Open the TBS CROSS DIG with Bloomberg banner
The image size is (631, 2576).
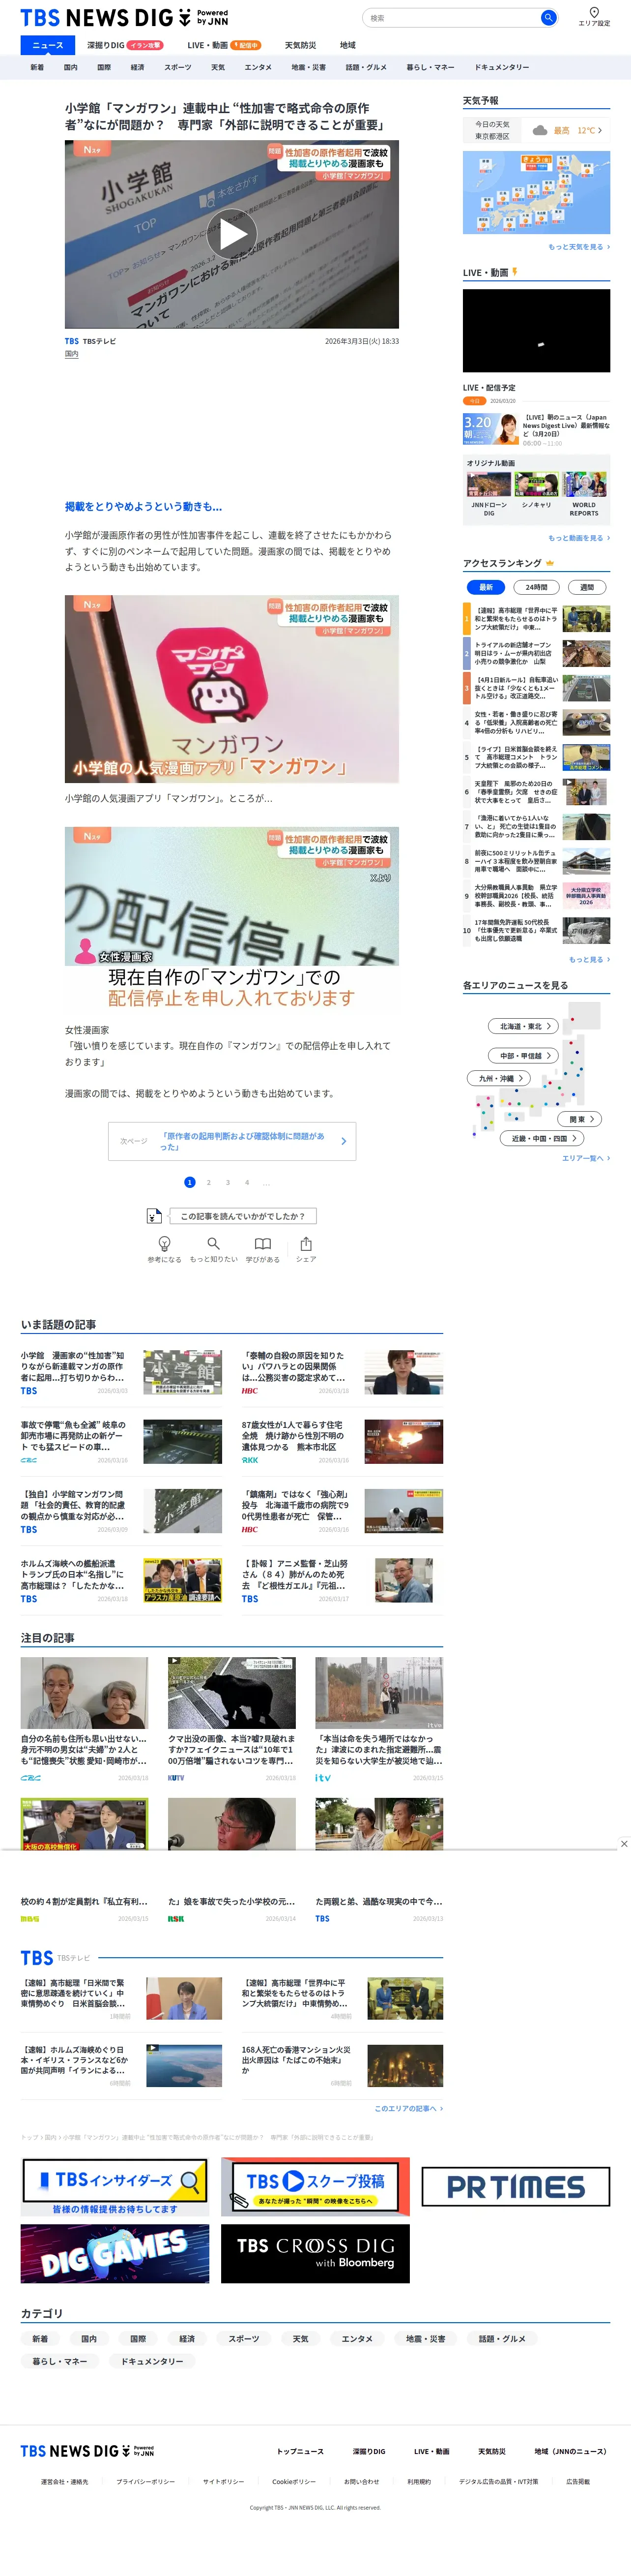point(315,2254)
